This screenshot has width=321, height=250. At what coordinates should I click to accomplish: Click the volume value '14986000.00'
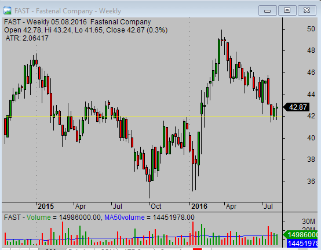click(x=80, y=218)
